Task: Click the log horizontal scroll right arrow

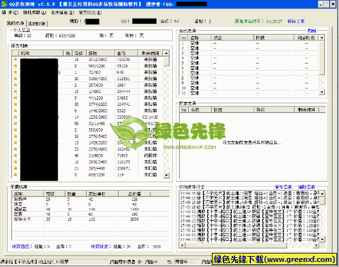Action: coord(317,245)
